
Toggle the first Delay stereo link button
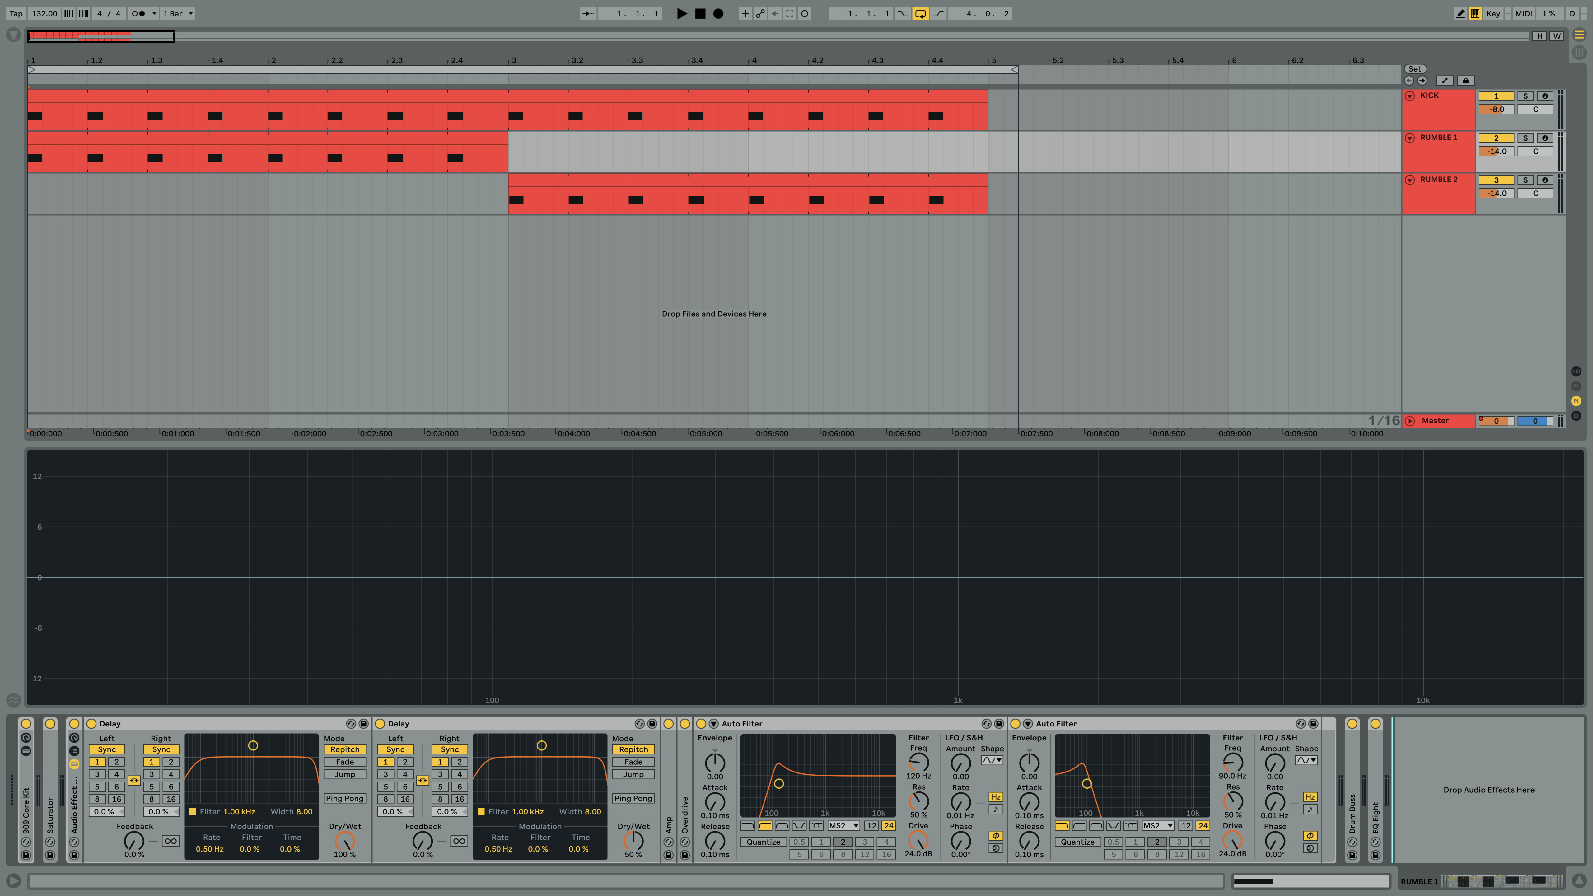click(133, 780)
